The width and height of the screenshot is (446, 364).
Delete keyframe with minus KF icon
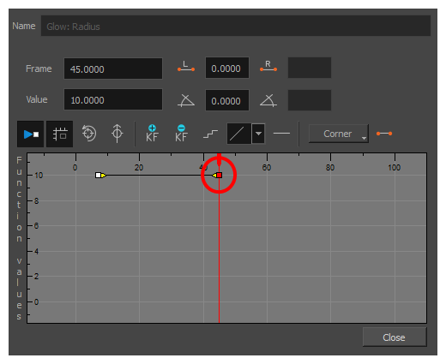click(x=181, y=134)
